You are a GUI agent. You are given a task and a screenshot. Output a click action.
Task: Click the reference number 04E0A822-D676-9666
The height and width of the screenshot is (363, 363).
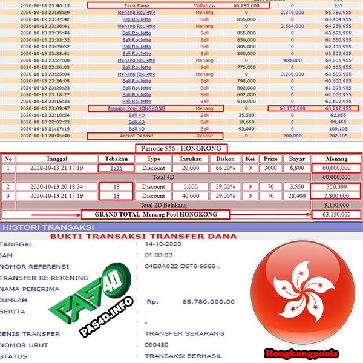(x=182, y=266)
